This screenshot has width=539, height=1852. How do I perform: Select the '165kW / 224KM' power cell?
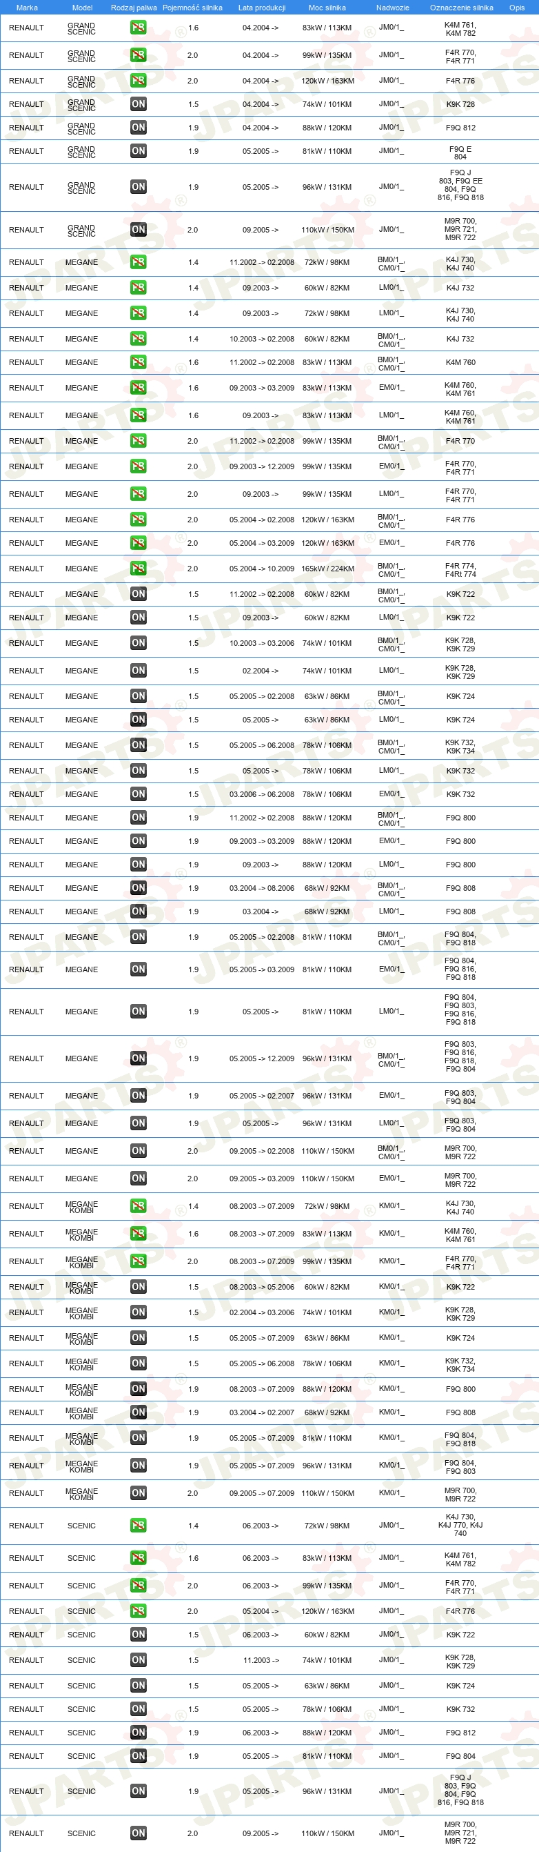(327, 569)
